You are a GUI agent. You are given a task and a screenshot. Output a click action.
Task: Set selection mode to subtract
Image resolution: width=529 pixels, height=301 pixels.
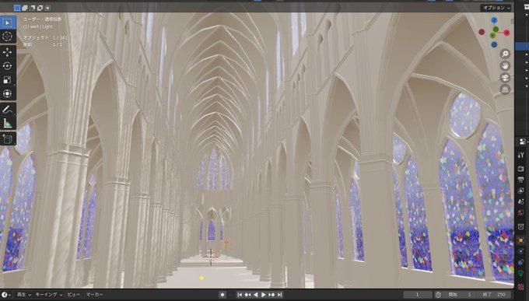point(33,8)
